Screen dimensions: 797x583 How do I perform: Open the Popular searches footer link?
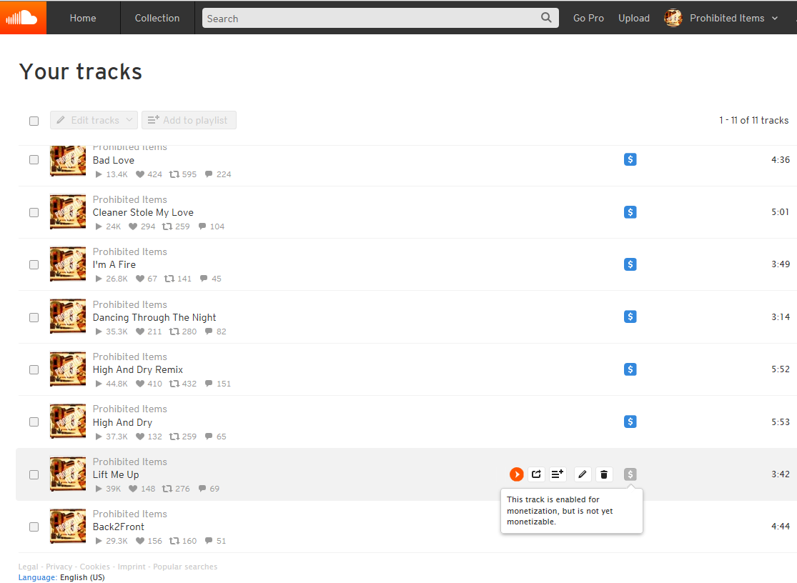185,567
